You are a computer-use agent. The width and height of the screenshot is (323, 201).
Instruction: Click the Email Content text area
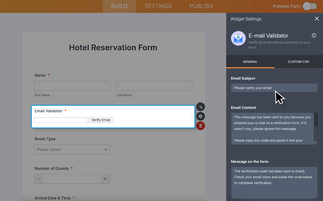pos(272,128)
